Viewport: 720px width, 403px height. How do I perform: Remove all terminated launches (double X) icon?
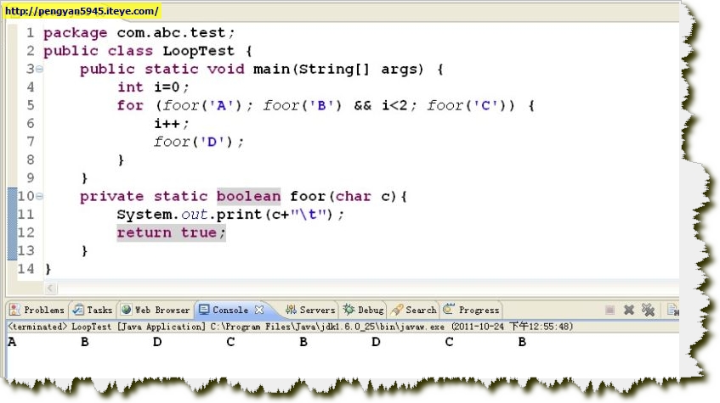648,311
